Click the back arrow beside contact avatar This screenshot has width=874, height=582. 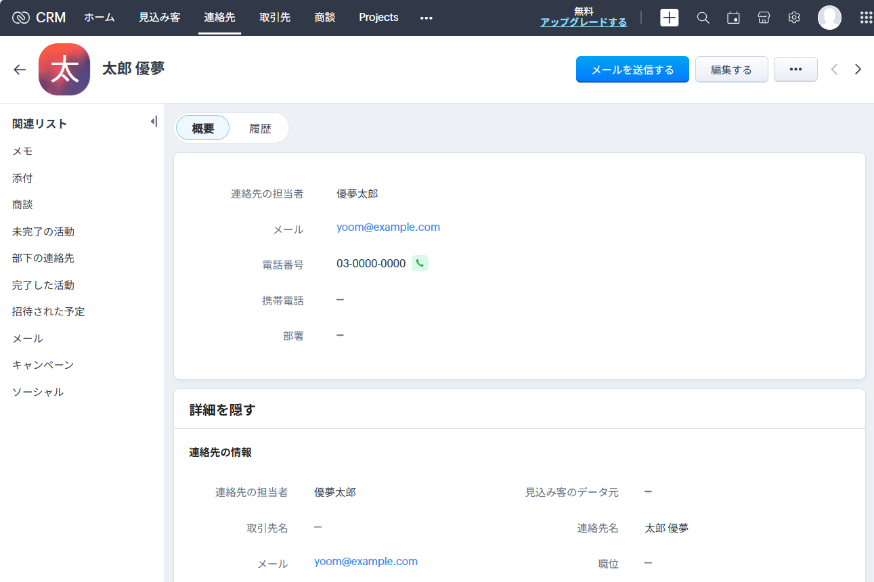point(20,69)
